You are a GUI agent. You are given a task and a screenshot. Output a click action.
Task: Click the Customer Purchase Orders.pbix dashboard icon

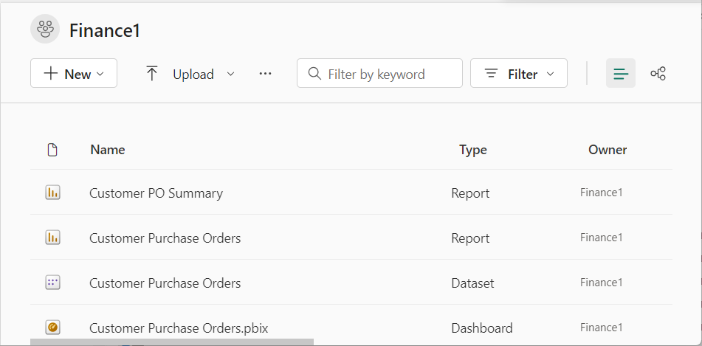point(52,328)
